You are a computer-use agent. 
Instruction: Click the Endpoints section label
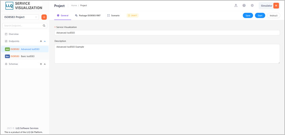coord(14,41)
